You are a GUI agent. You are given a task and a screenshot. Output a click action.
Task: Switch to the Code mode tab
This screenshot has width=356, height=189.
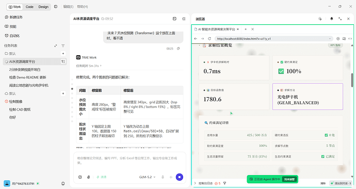[x=29, y=7]
